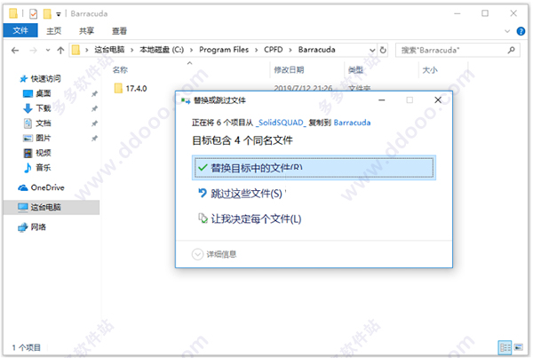Click the new folder quick access icon
The width and height of the screenshot is (533, 358).
click(x=47, y=13)
